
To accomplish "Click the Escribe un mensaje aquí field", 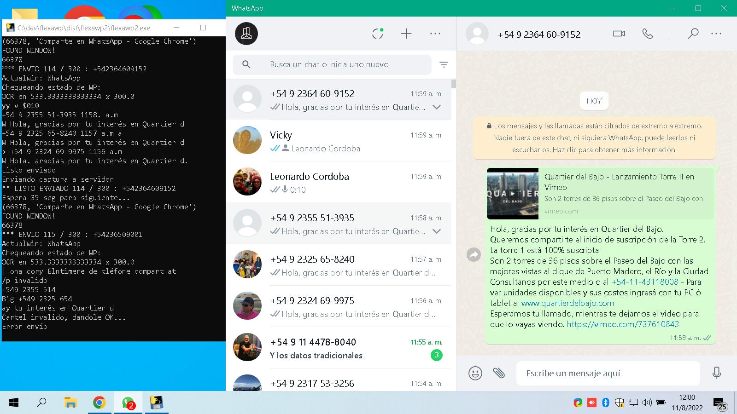I will (x=608, y=373).
